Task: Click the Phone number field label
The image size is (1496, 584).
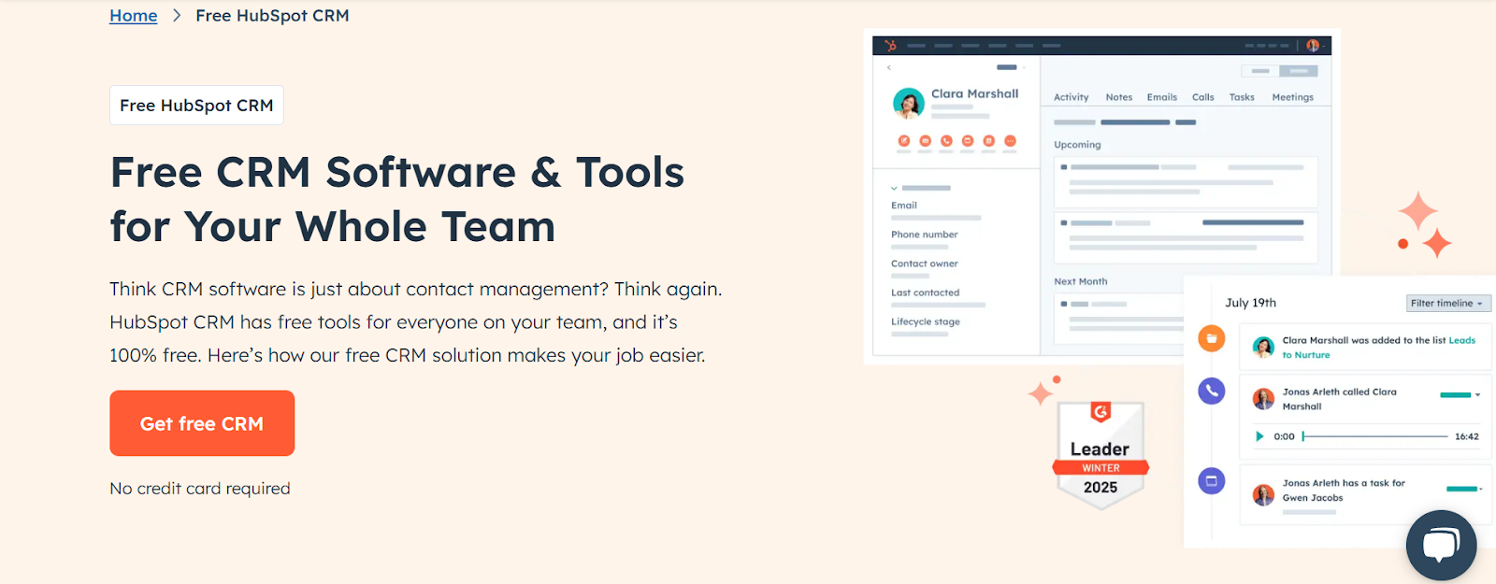Action: pos(925,235)
